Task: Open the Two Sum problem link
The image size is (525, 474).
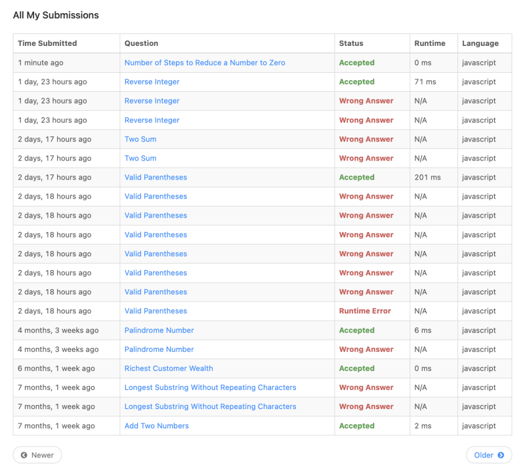Action: [140, 139]
